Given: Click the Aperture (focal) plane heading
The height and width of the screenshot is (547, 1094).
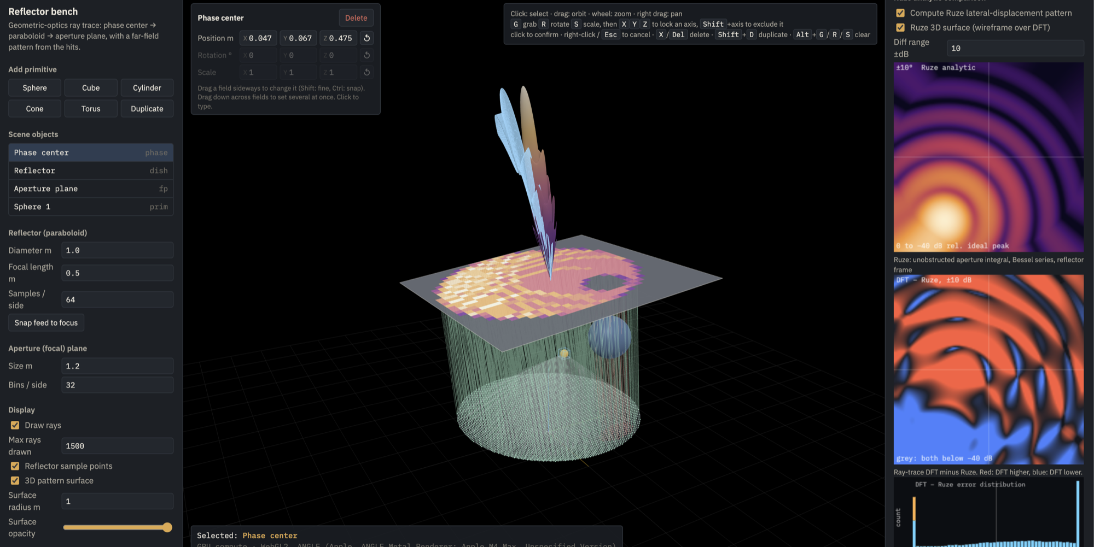Looking at the screenshot, I should point(48,348).
